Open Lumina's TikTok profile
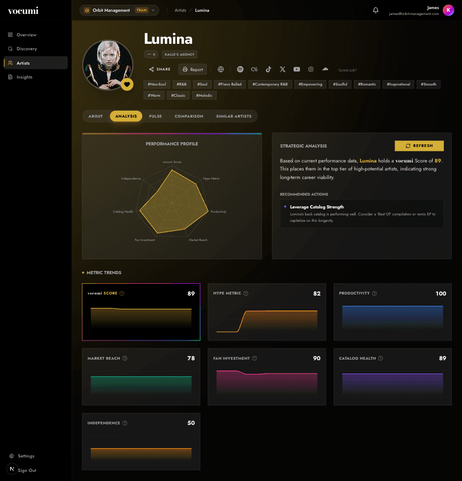The image size is (462, 481). point(268,69)
